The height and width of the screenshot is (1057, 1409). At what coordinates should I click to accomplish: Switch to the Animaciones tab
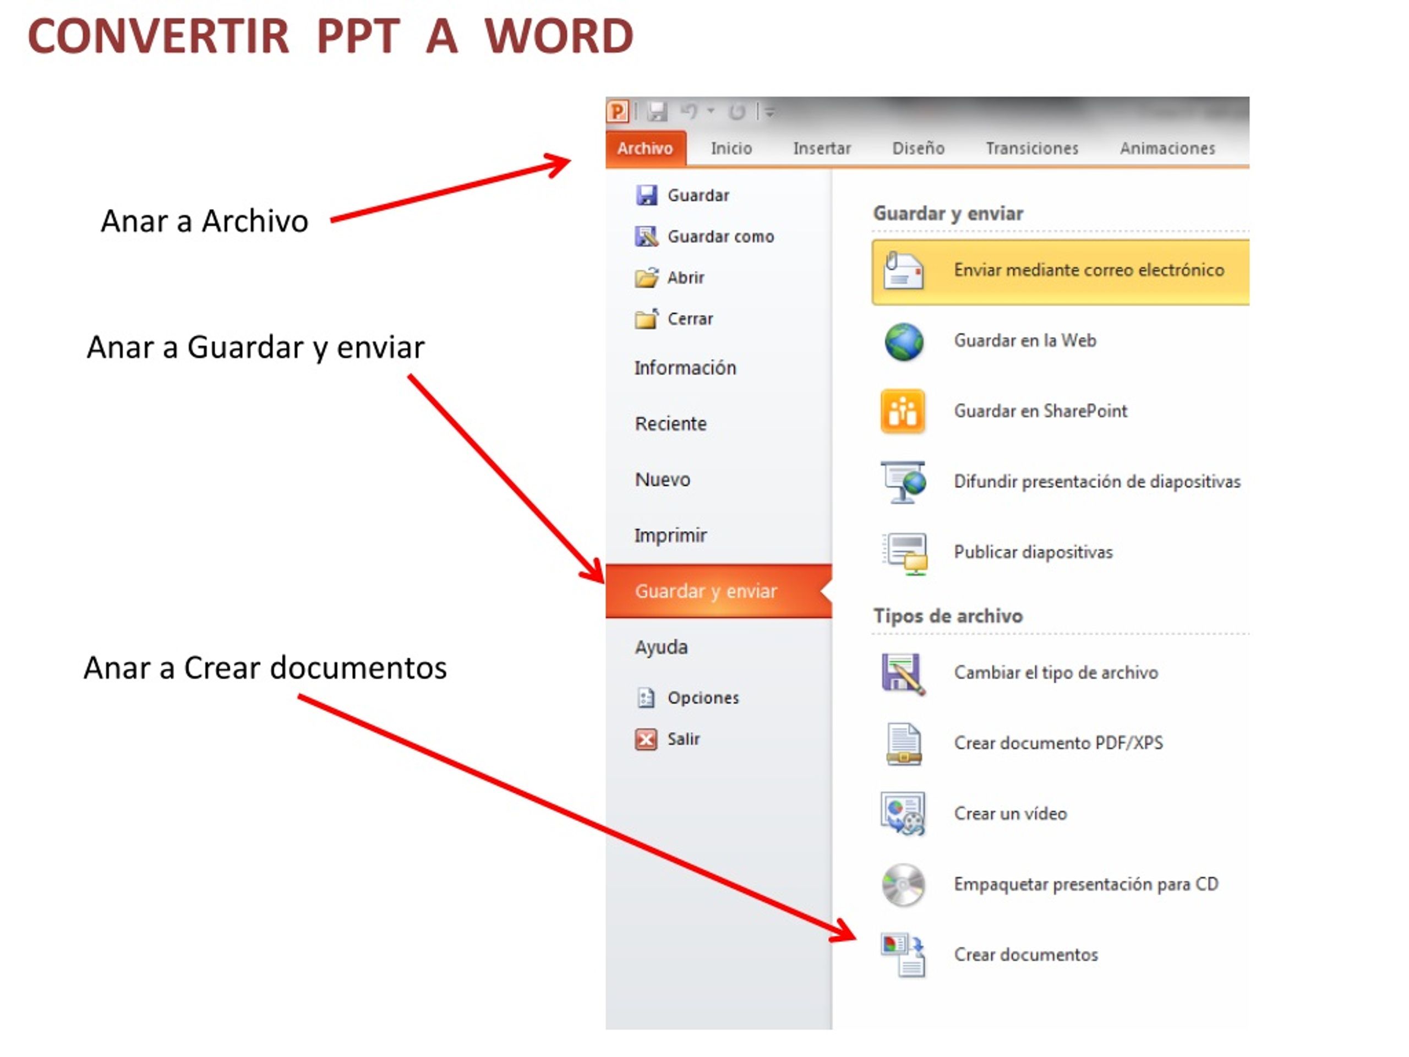(x=1167, y=149)
